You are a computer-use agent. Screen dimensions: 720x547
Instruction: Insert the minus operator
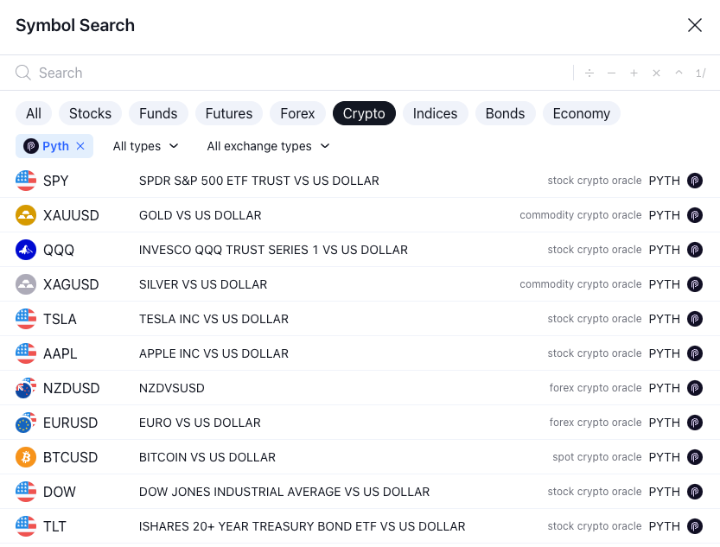pyautogui.click(x=611, y=73)
